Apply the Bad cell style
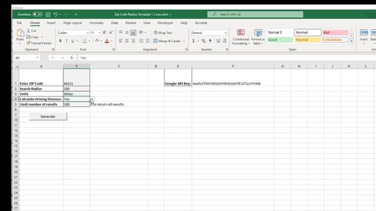The height and width of the screenshot is (211, 376). pos(335,32)
